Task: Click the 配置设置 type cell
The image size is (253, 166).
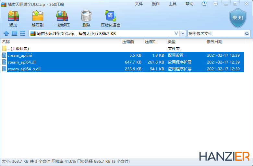Action: 176,55
